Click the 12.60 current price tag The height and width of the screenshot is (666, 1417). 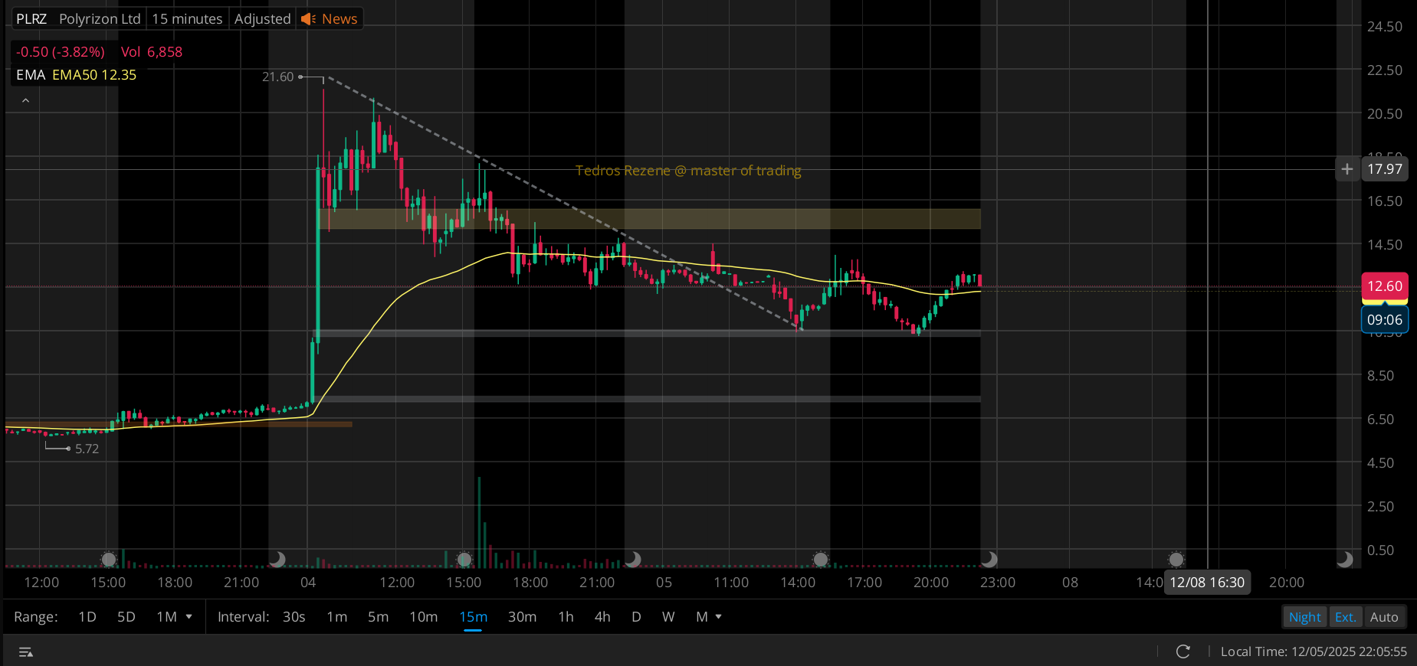[x=1385, y=286]
